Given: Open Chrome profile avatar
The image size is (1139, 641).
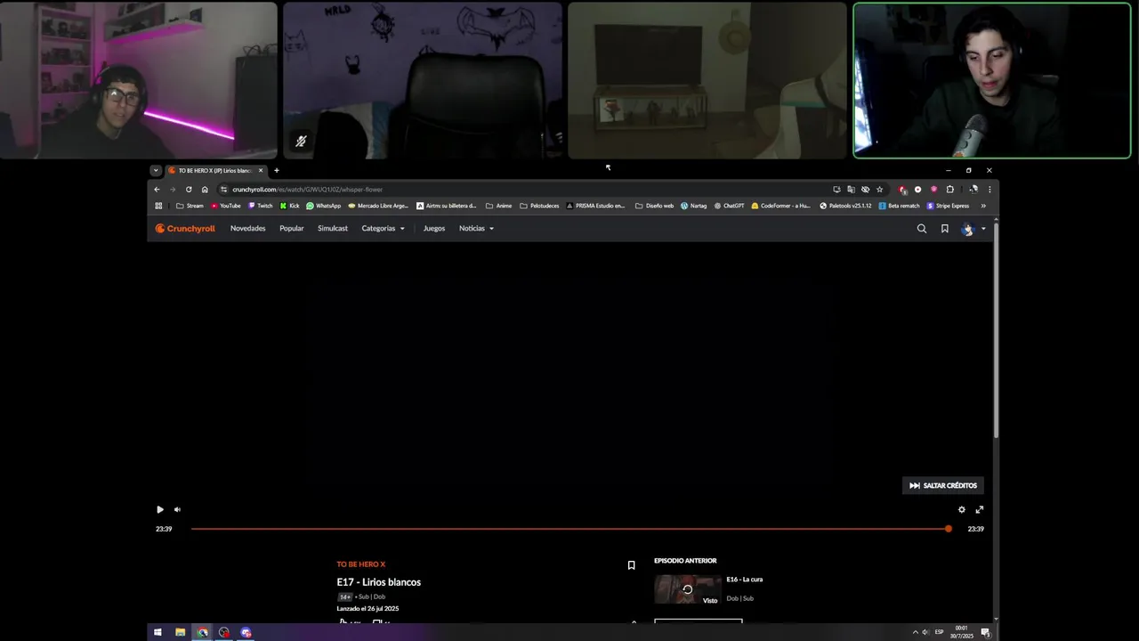Looking at the screenshot, I should point(973,190).
